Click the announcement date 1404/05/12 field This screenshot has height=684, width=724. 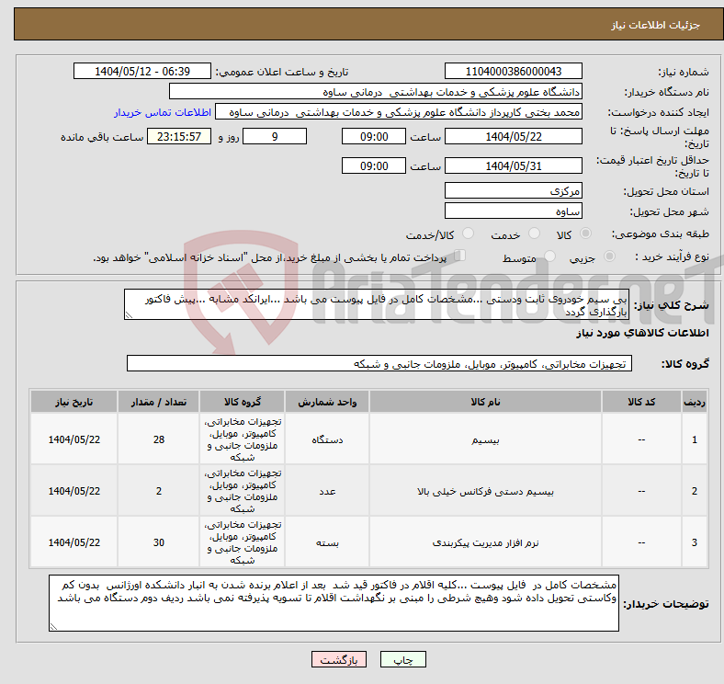coord(142,71)
